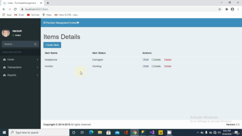Click the hbkSoft user avatar
This screenshot has width=242, height=136.
pyautogui.click(x=6, y=33)
